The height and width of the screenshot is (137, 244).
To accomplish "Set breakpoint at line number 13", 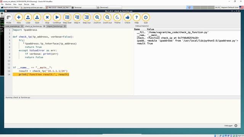I will [9, 71].
